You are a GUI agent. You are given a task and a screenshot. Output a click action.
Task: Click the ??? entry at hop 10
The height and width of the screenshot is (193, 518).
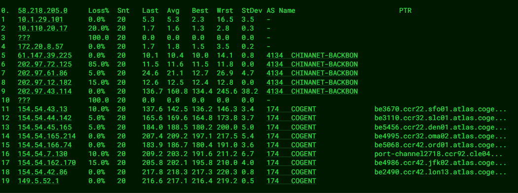click(x=24, y=100)
